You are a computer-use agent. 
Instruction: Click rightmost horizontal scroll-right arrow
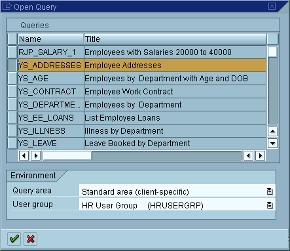pos(261,156)
